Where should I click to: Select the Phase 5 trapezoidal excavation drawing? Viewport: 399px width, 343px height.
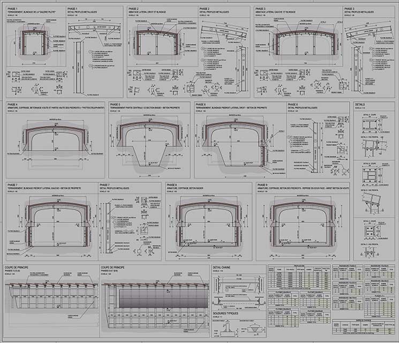click(x=149, y=146)
